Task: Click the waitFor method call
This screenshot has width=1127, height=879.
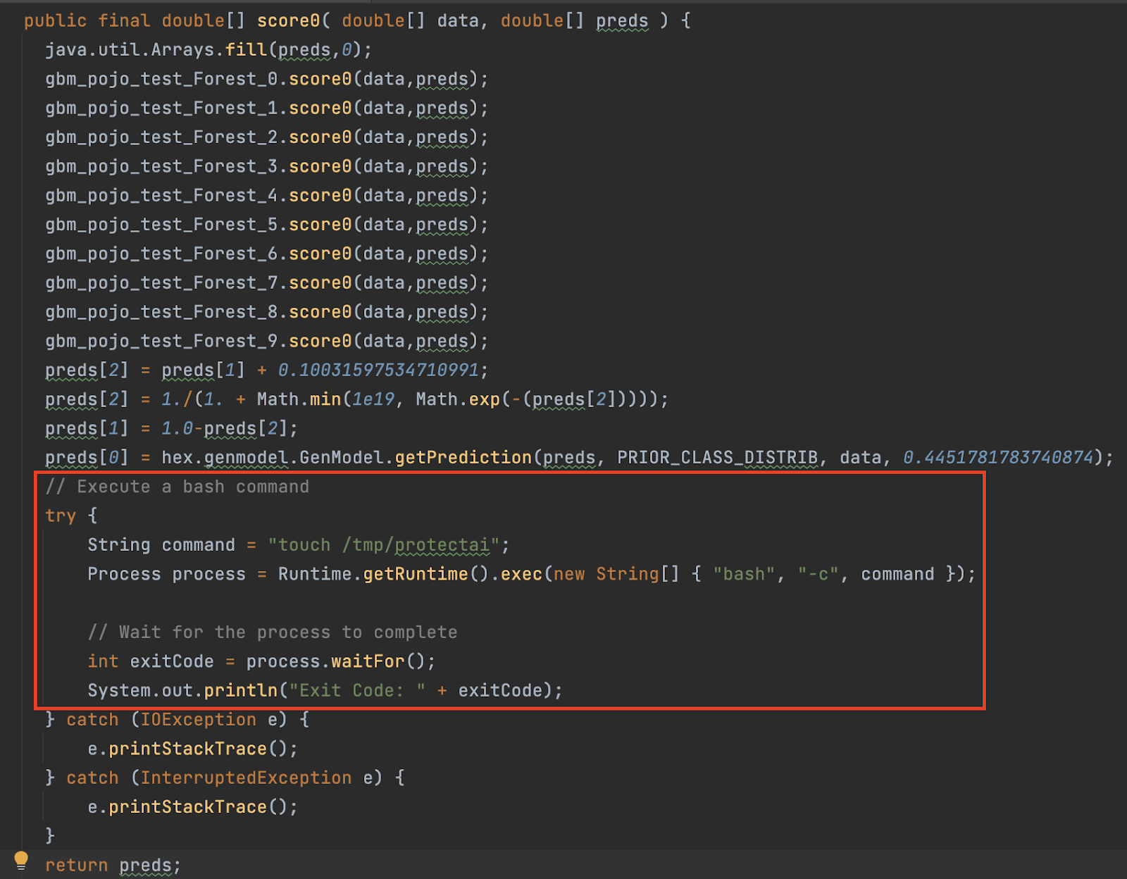Action: coord(368,661)
